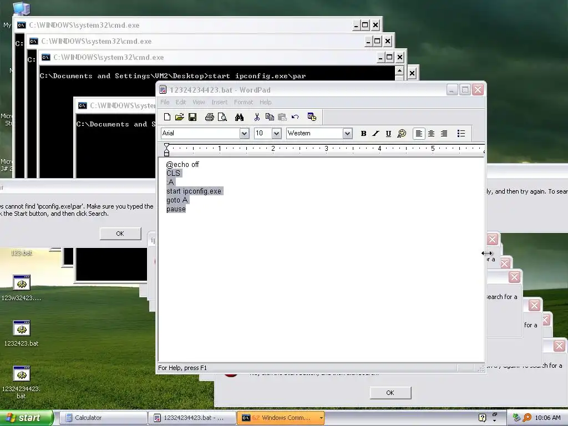
Task: Click the Paste clipboard icon
Action: click(282, 117)
